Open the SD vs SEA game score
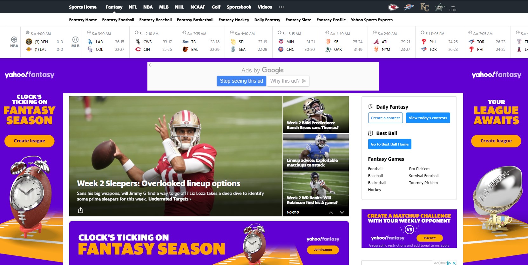The image size is (528, 265). pyautogui.click(x=249, y=42)
